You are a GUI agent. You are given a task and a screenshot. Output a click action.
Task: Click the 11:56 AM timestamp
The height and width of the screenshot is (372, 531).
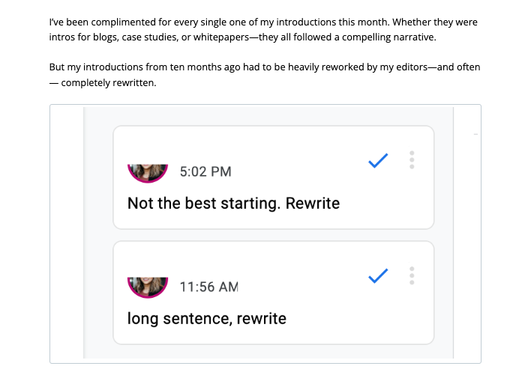209,287
